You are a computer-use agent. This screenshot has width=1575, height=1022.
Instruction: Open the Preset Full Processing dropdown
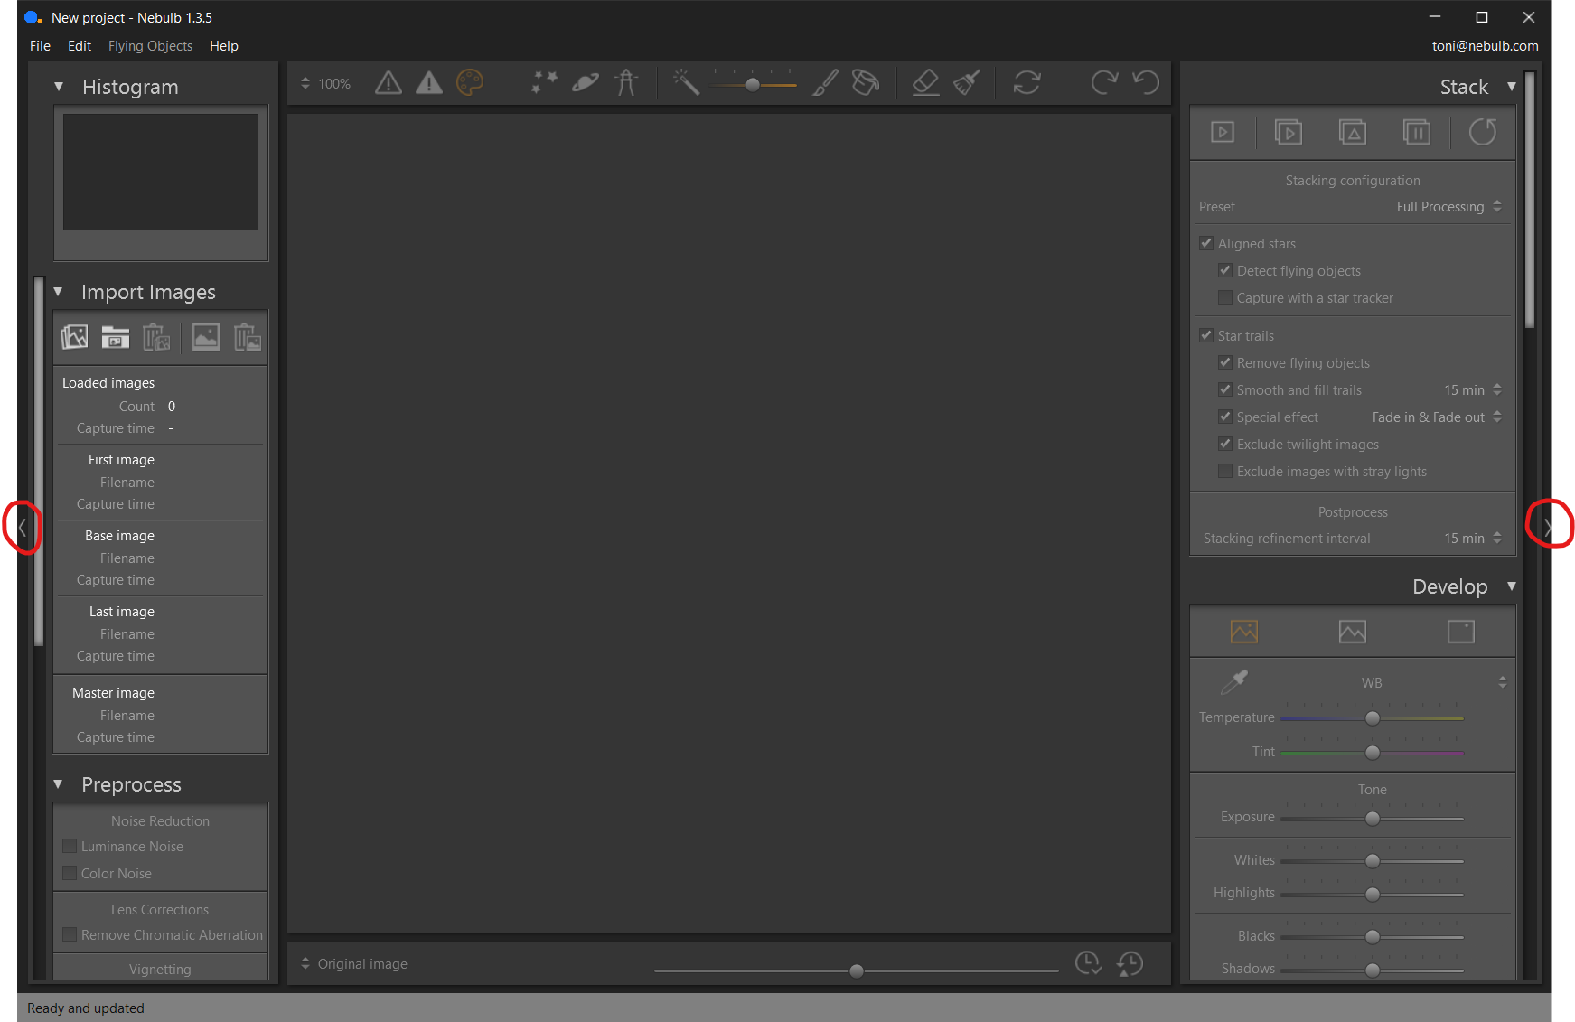click(1448, 207)
